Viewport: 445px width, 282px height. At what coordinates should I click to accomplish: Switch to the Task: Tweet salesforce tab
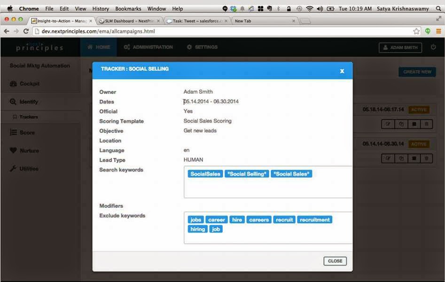click(197, 21)
